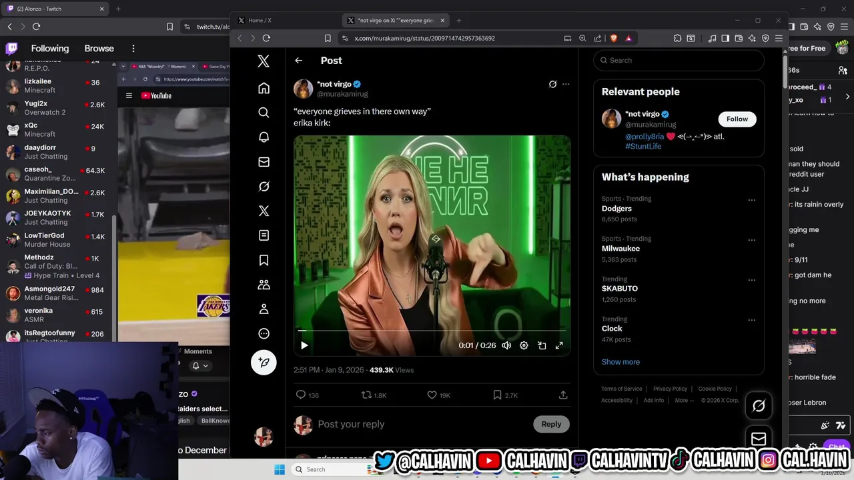Open Twitch three-dot more menu

pos(133,48)
